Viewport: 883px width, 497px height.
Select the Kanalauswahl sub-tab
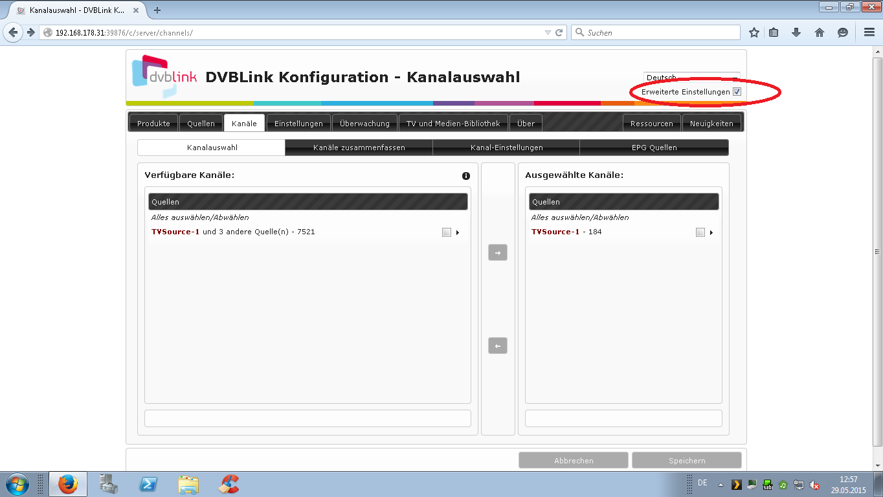212,148
